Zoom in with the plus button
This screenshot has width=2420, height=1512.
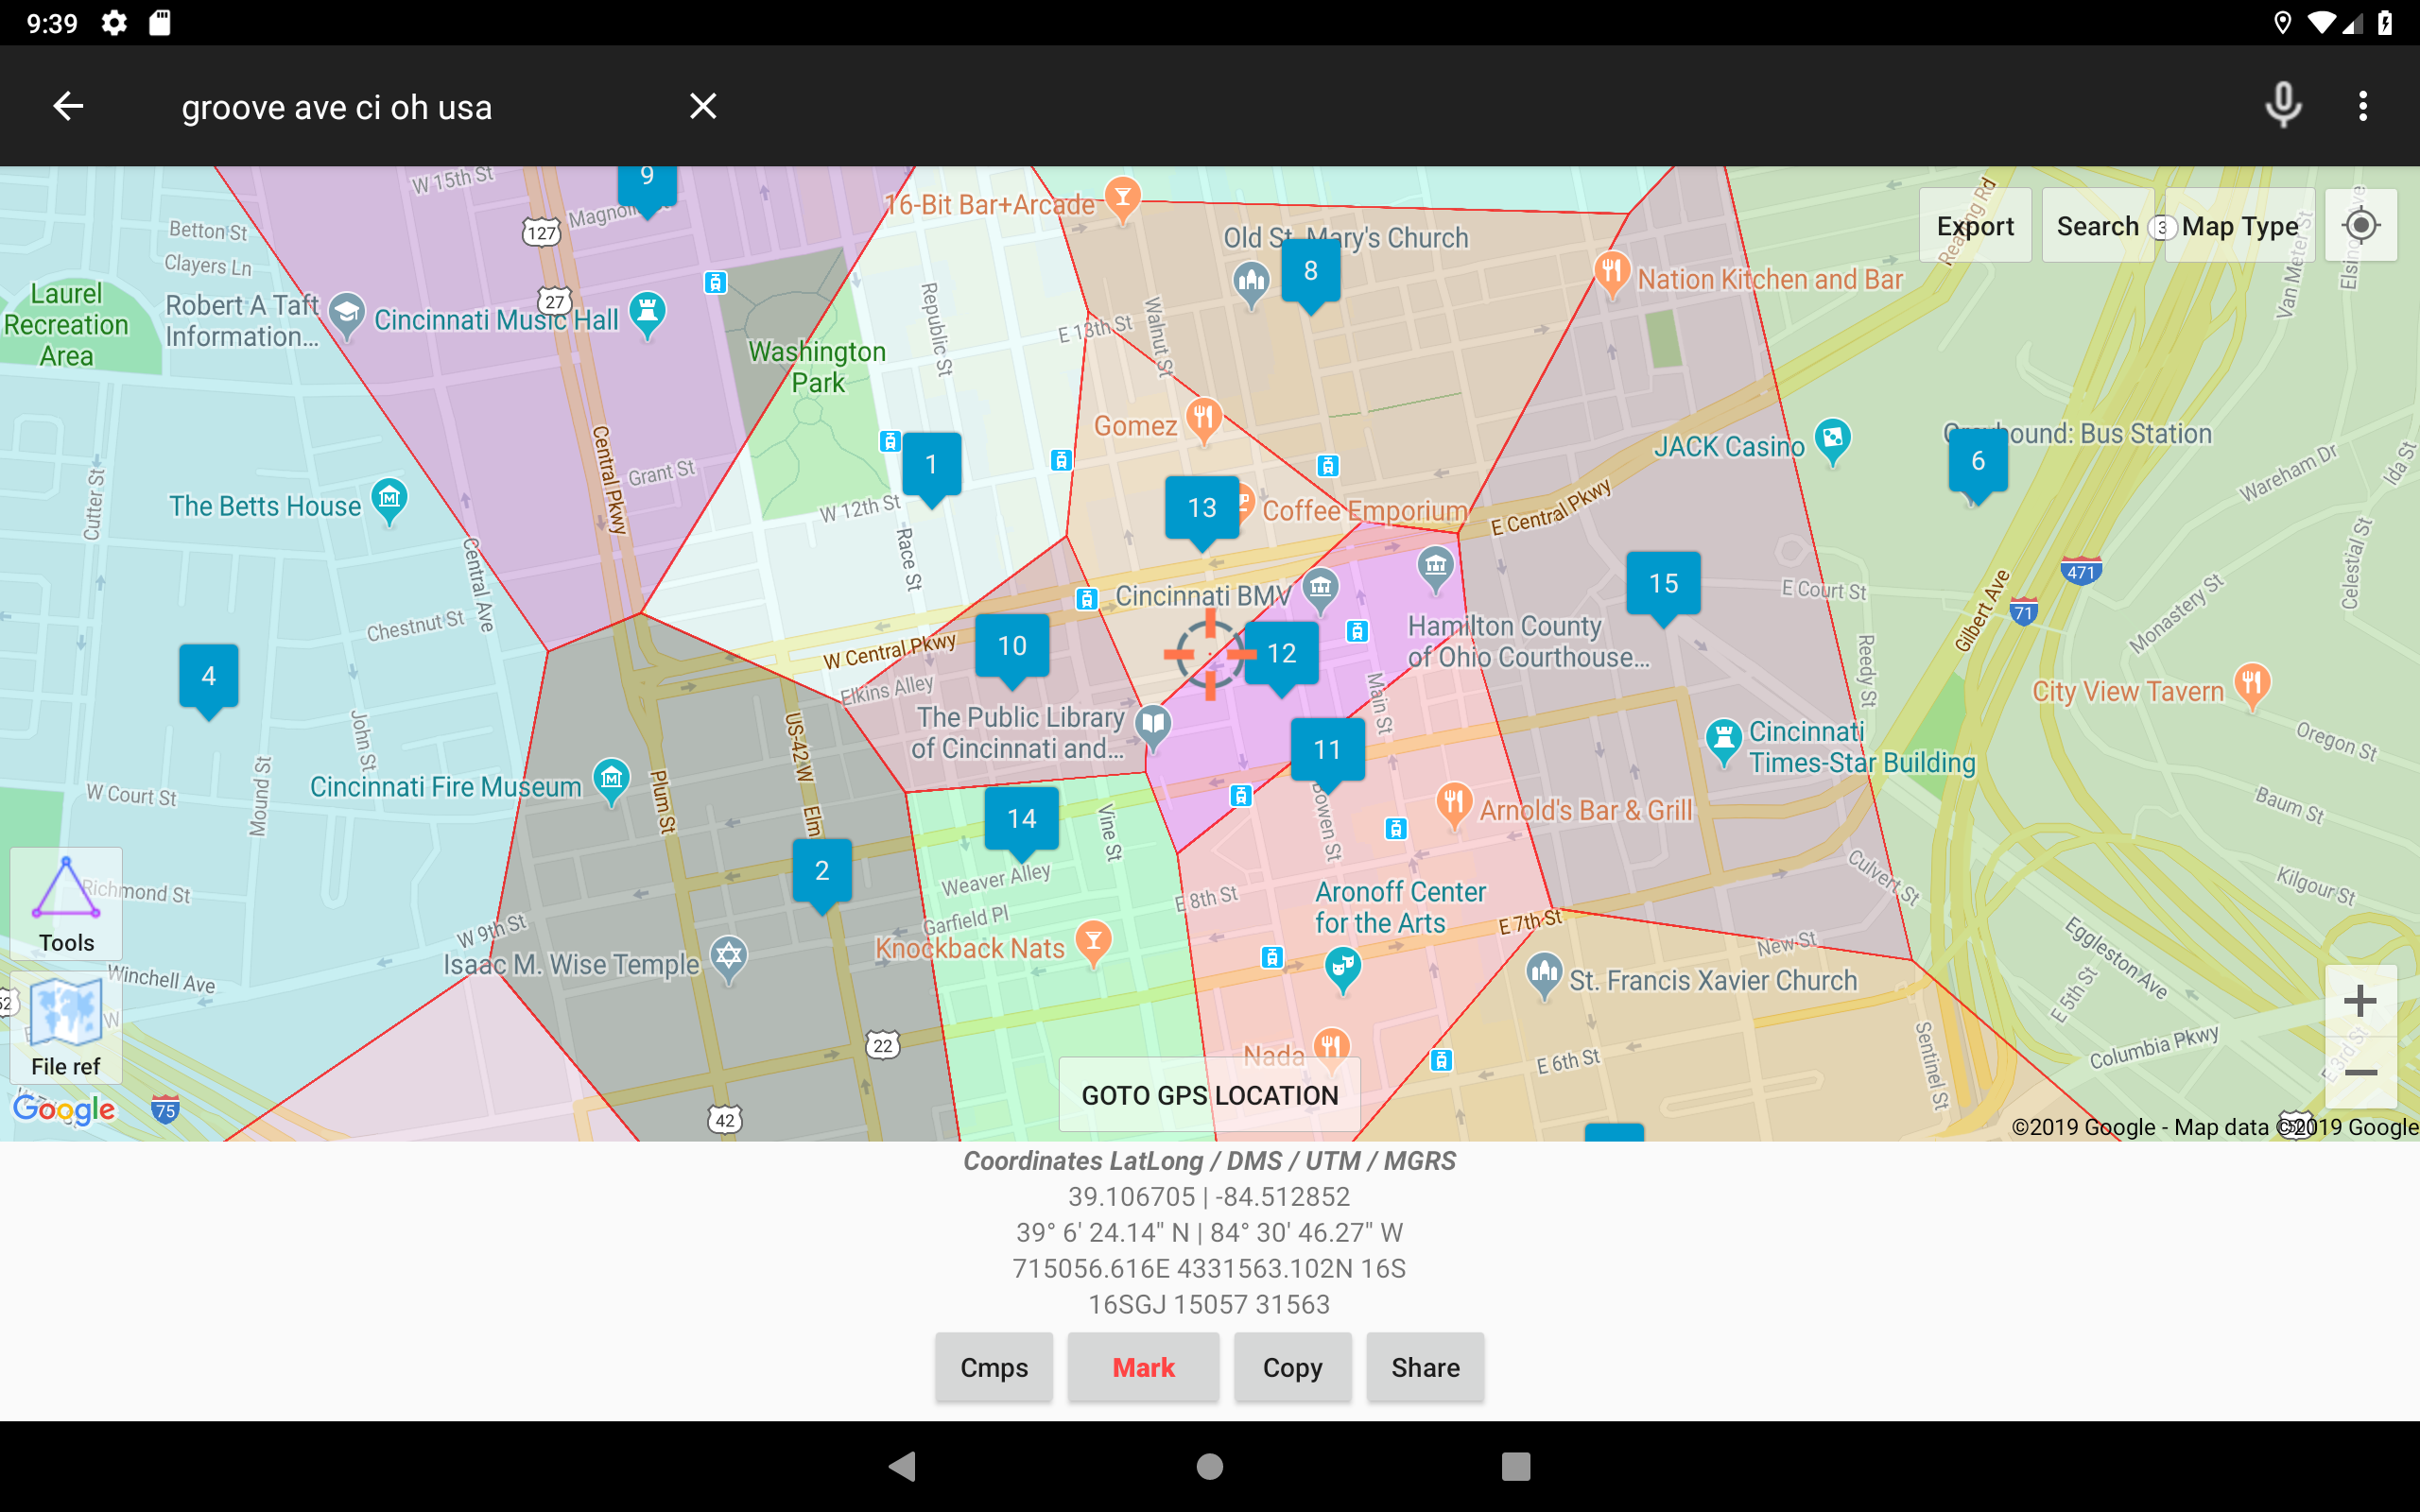click(2360, 1001)
